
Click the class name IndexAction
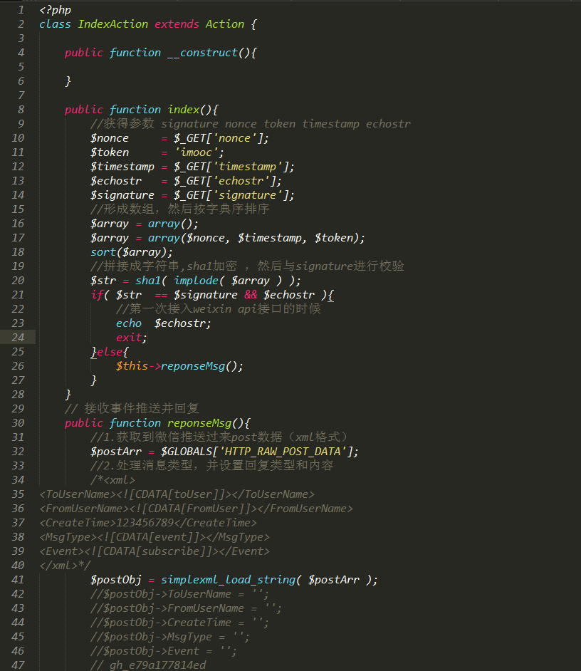113,24
